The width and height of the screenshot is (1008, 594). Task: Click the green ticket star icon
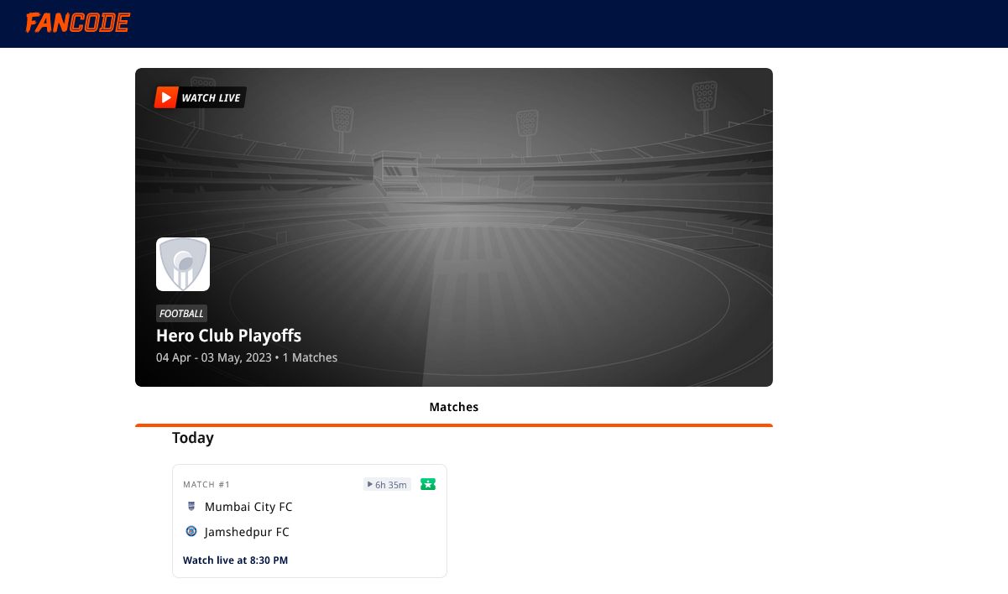(x=428, y=484)
